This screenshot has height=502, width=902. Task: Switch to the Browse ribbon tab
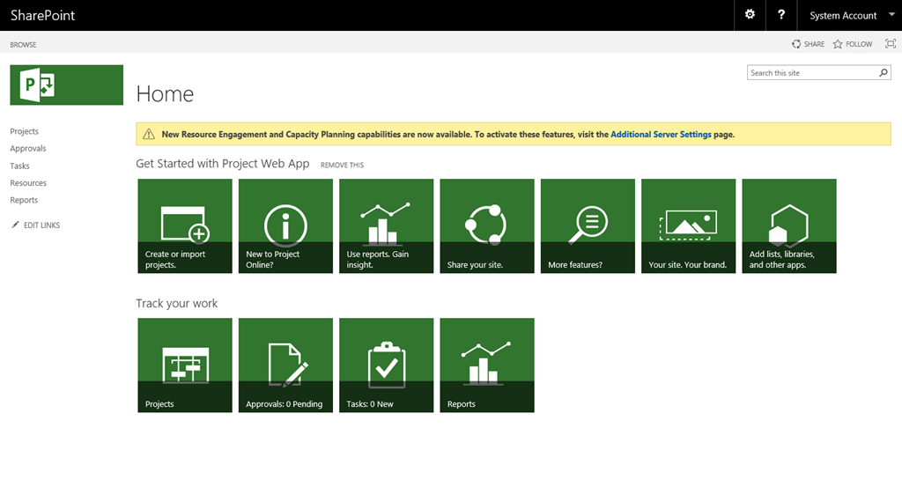point(24,44)
